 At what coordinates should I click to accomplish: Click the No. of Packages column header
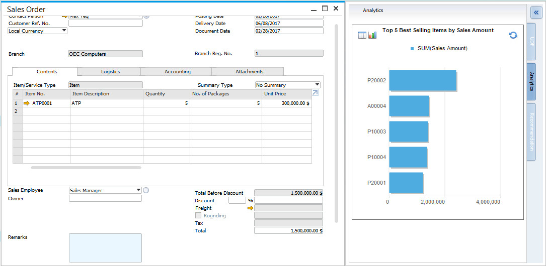click(226, 94)
